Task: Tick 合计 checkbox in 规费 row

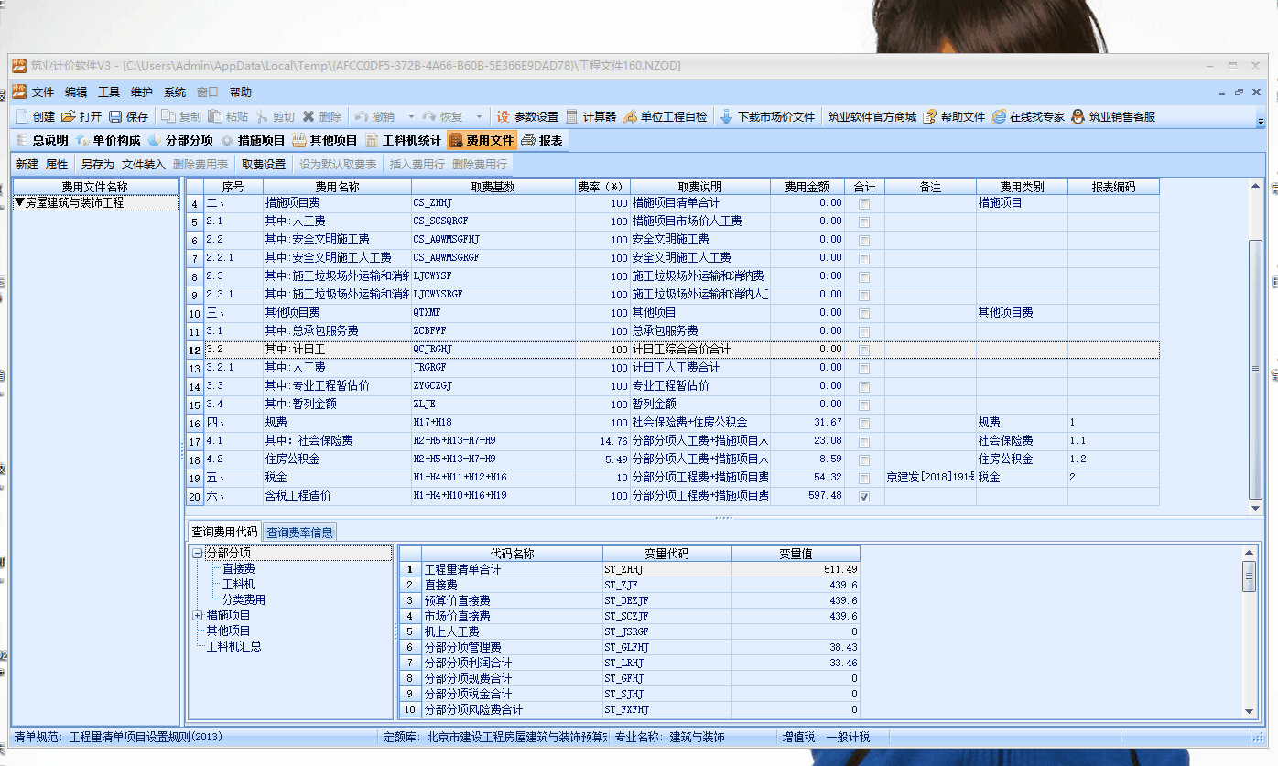Action: tap(864, 424)
